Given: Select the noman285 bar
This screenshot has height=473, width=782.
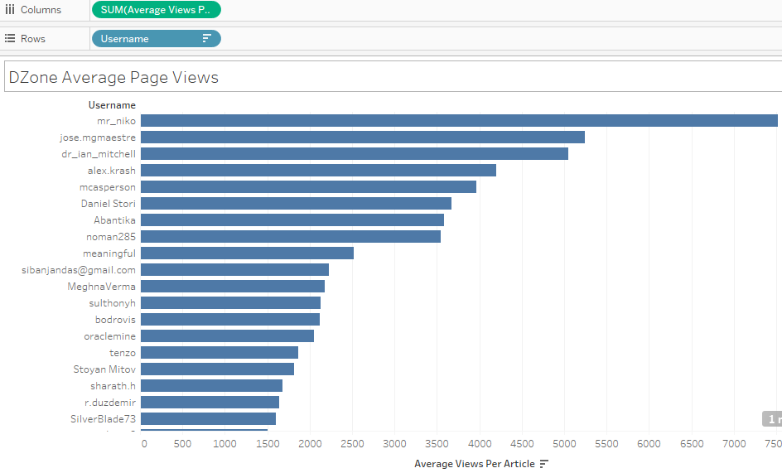Looking at the screenshot, I should pyautogui.click(x=290, y=237).
